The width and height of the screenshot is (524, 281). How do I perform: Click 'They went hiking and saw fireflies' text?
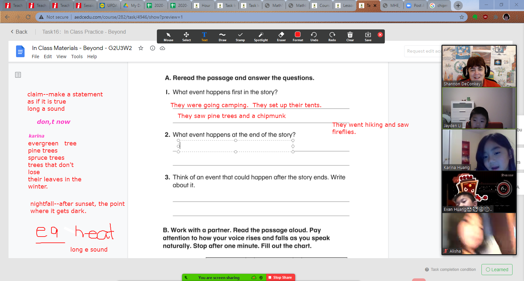click(x=370, y=128)
